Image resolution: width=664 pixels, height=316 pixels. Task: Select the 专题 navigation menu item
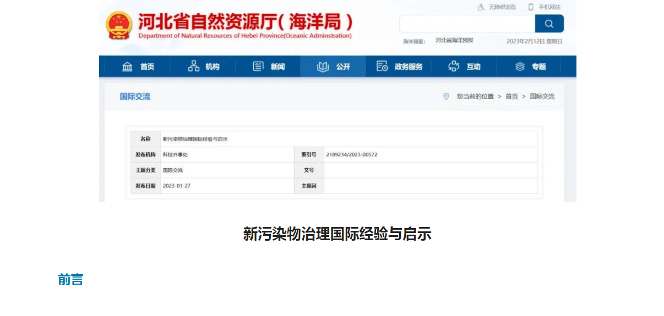point(538,66)
